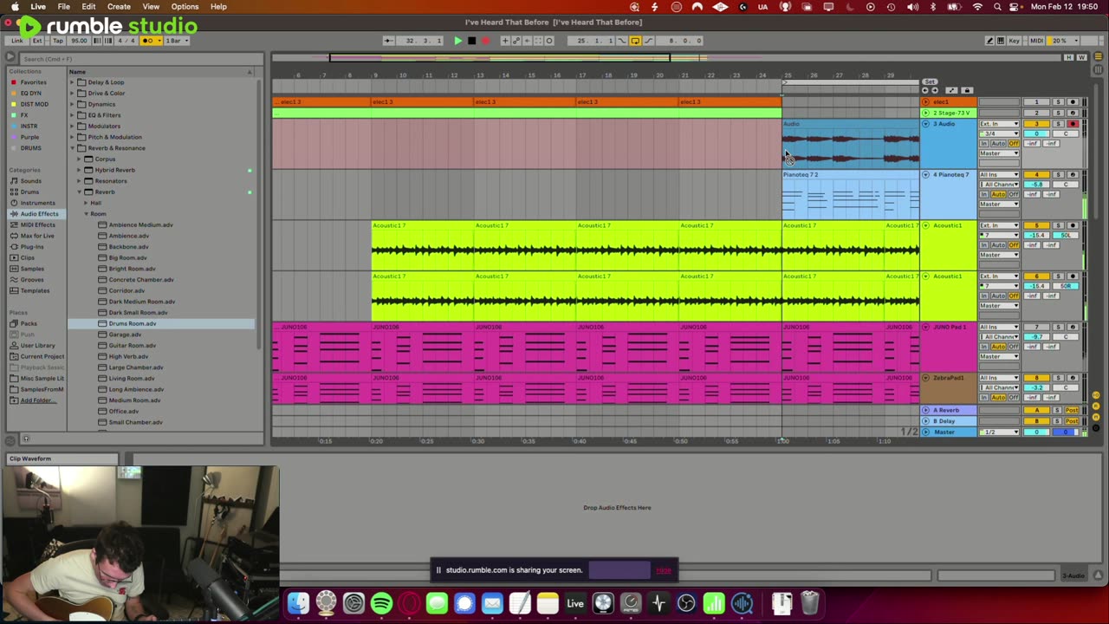Screen dimensions: 1109x624
Task: Toggle Key map mode button
Action: 1014,41
